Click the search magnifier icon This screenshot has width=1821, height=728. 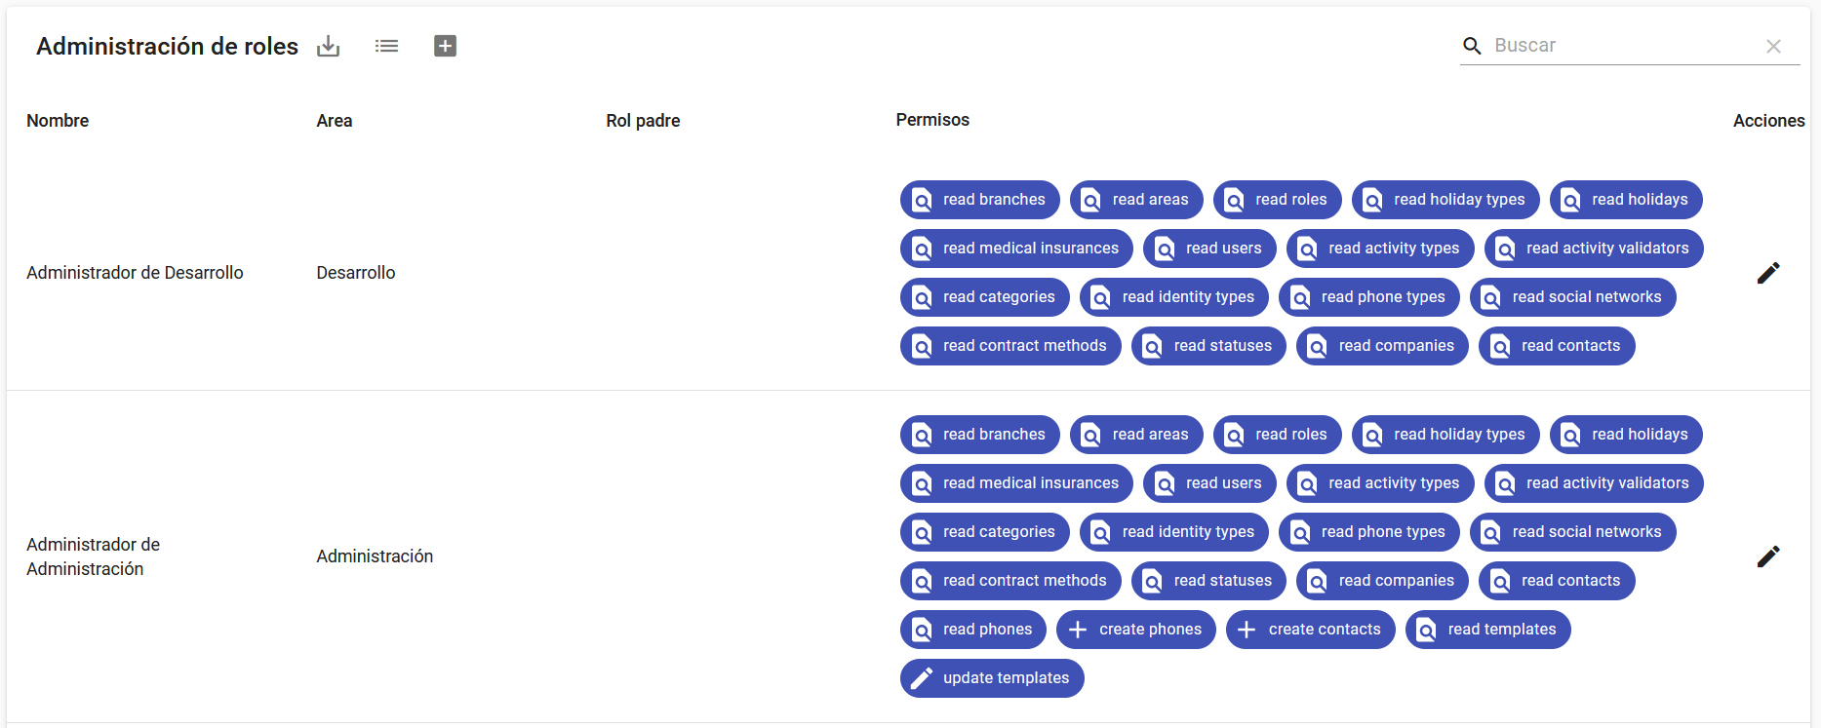pyautogui.click(x=1472, y=46)
